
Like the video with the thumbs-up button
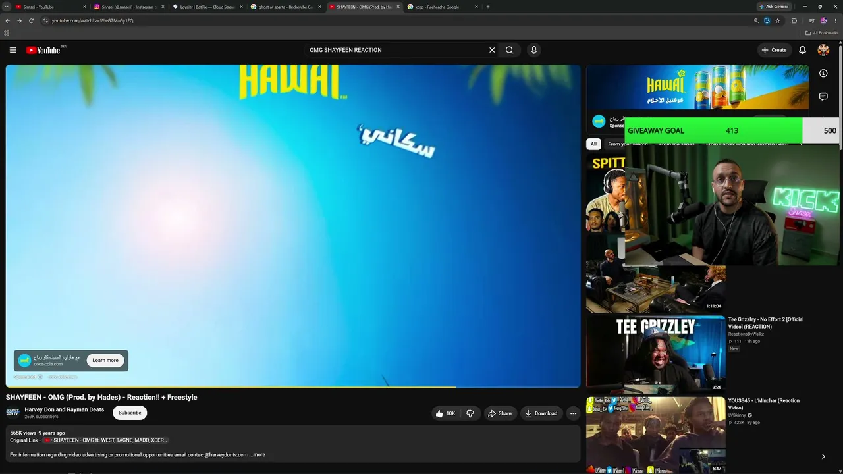click(x=445, y=413)
